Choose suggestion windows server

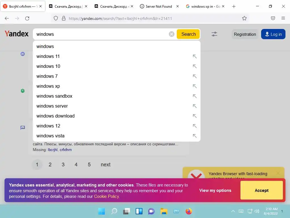116,106
